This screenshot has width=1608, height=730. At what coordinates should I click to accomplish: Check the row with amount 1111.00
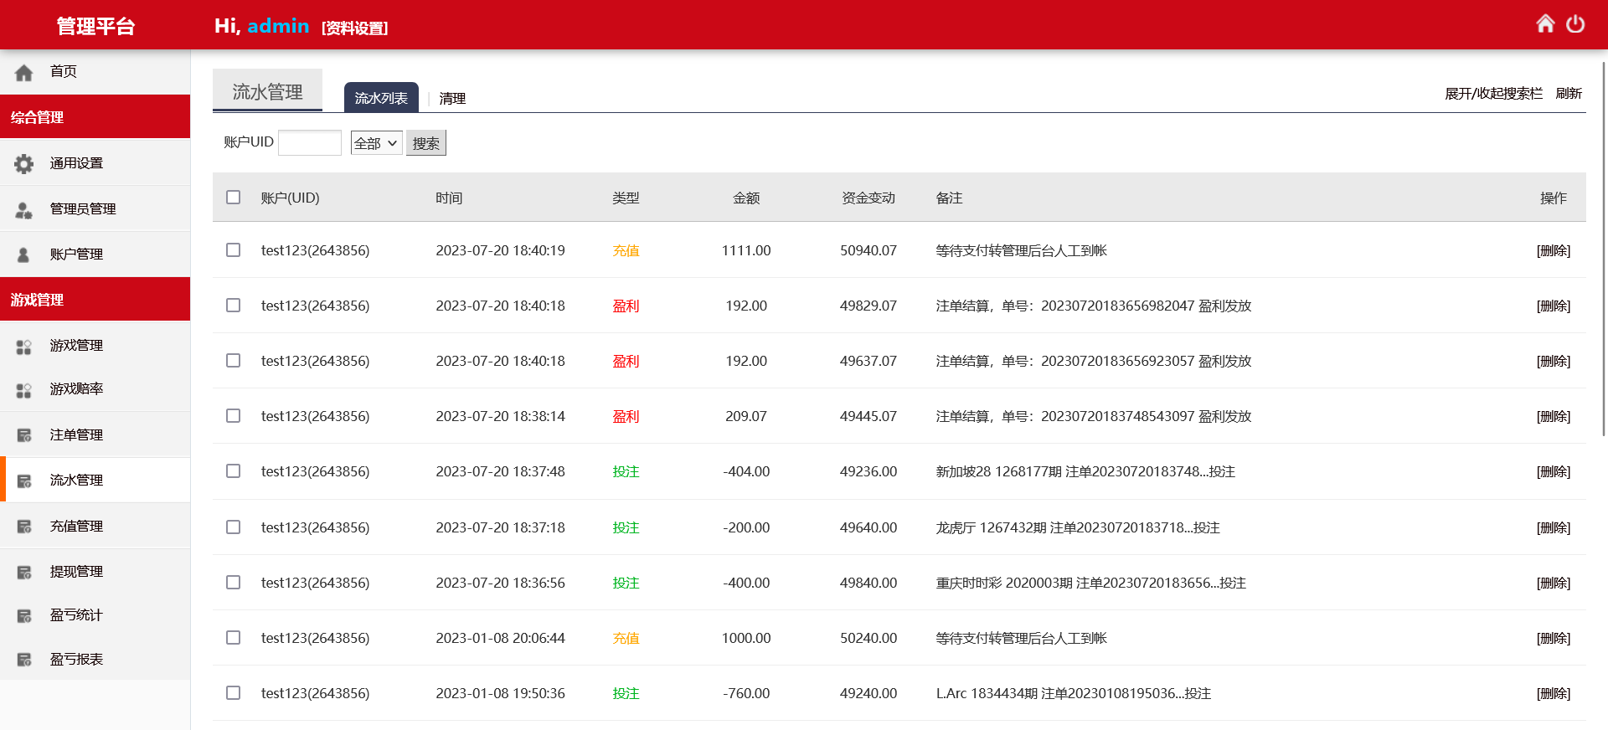234,250
